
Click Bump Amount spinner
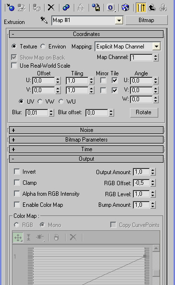153,205
